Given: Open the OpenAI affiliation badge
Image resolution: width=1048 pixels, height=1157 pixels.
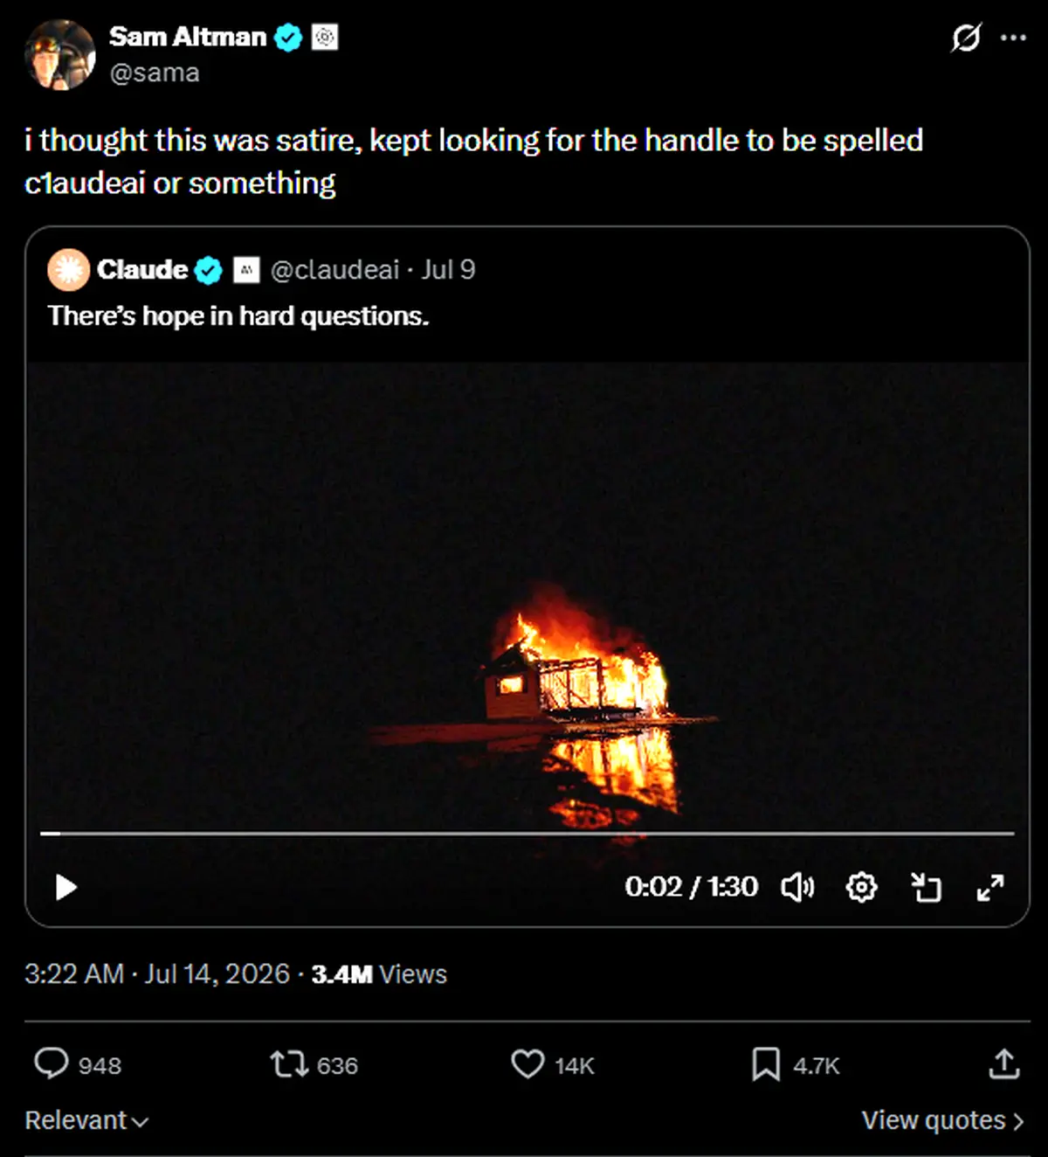Looking at the screenshot, I should [x=325, y=38].
